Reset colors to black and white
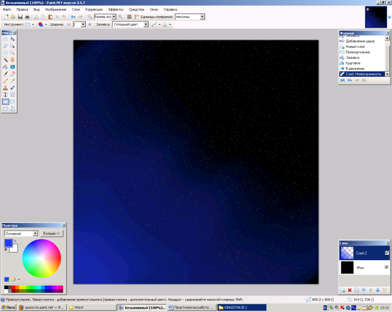The image size is (392, 312). [x=6, y=249]
